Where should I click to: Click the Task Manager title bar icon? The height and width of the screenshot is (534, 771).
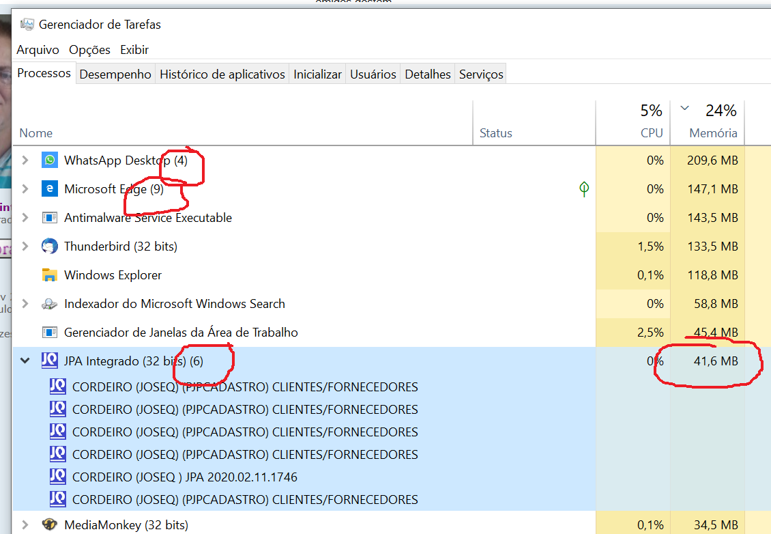click(x=27, y=25)
